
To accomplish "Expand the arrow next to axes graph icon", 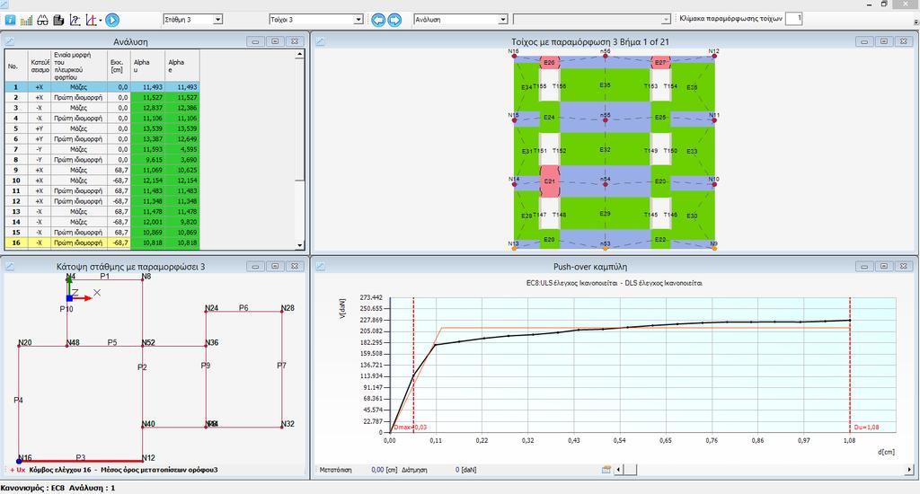I will pos(101,21).
